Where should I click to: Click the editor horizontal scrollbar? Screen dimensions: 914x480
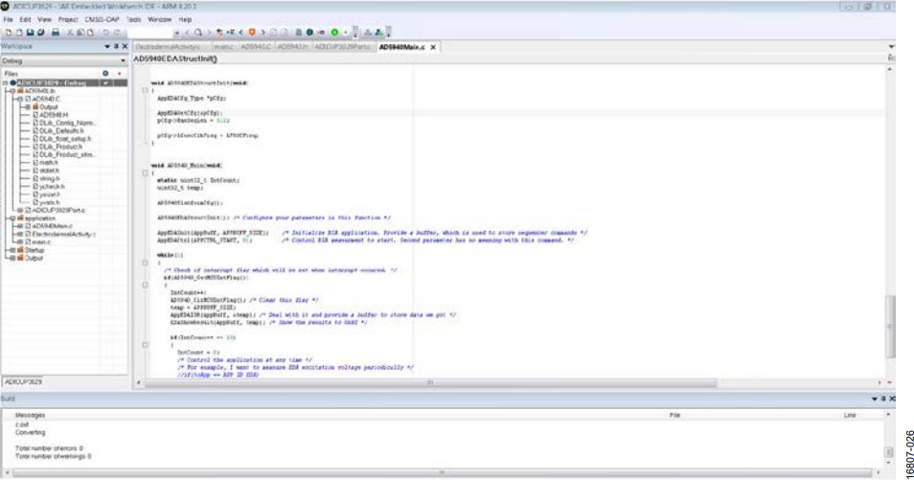click(x=430, y=383)
